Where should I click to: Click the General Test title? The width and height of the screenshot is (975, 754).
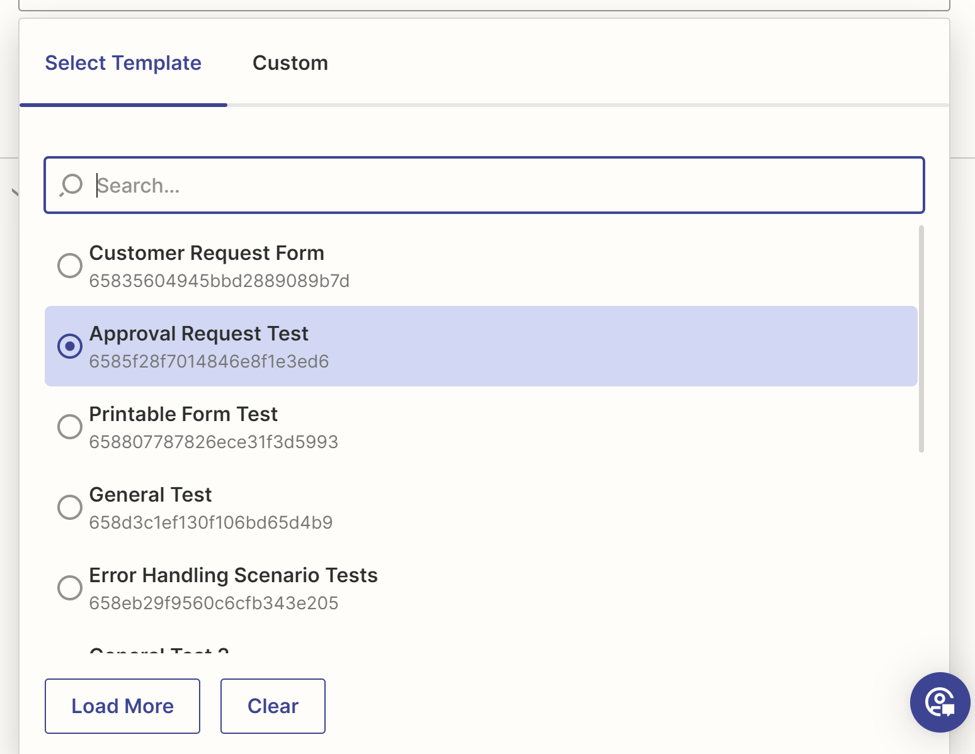[151, 495]
